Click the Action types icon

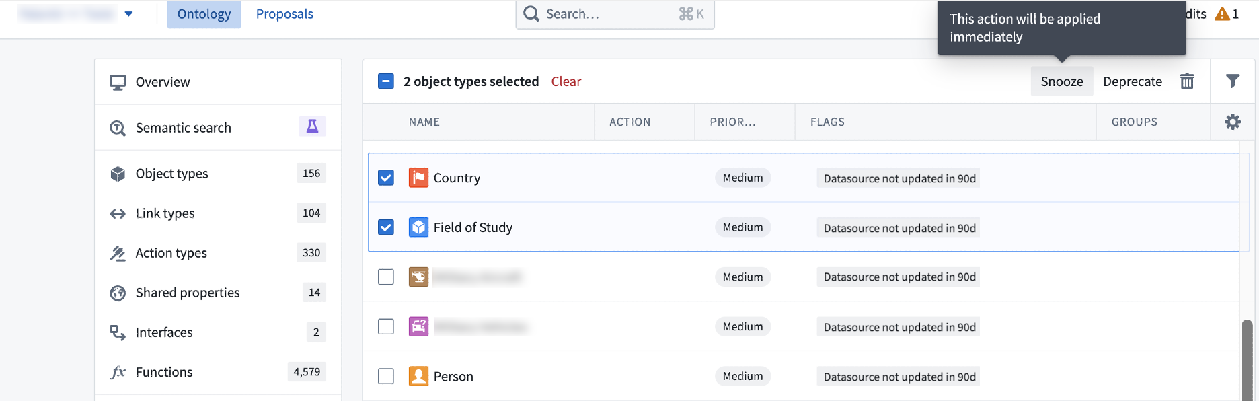pos(118,253)
